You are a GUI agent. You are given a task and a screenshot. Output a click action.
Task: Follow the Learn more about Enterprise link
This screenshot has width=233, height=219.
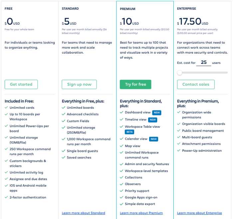click(199, 213)
